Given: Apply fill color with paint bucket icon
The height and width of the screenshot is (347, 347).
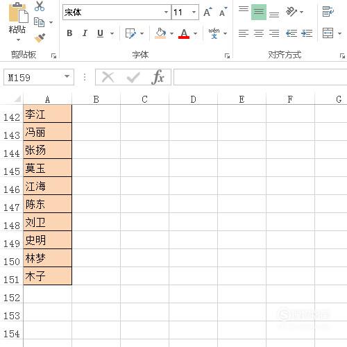Looking at the screenshot, I should (x=161, y=33).
